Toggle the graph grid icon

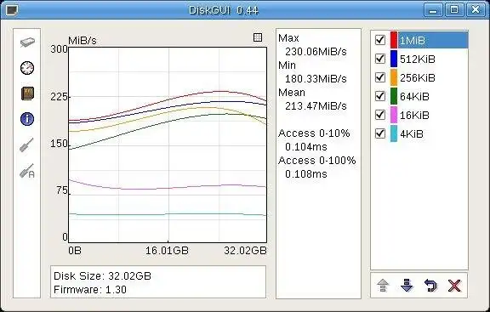click(x=258, y=37)
